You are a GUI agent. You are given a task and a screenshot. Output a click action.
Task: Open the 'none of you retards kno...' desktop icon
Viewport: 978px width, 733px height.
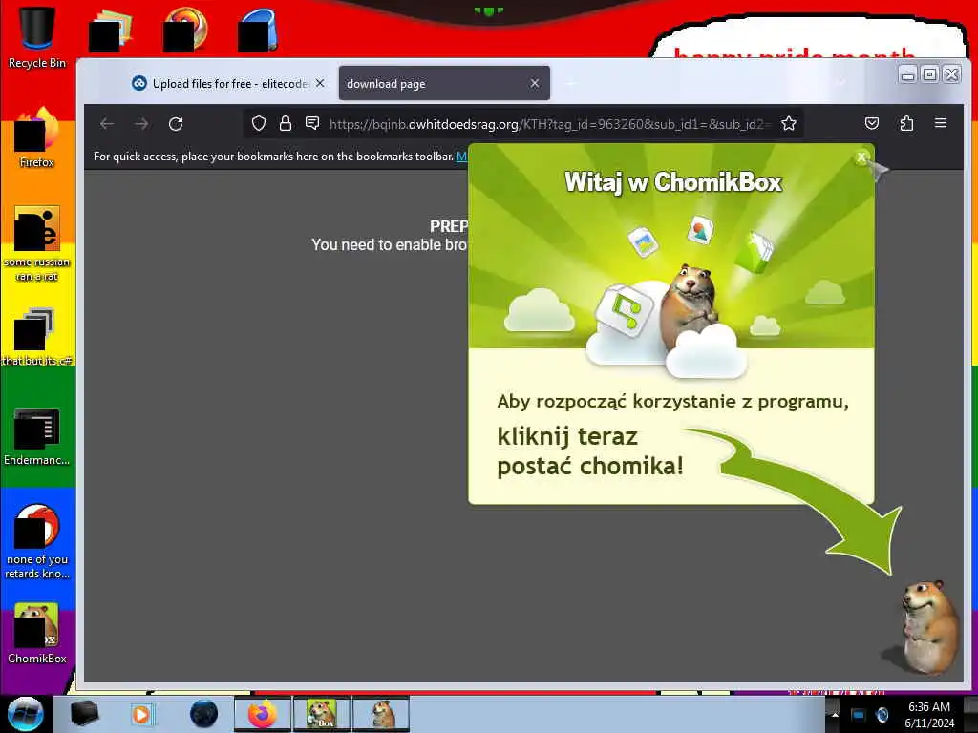pos(37,541)
